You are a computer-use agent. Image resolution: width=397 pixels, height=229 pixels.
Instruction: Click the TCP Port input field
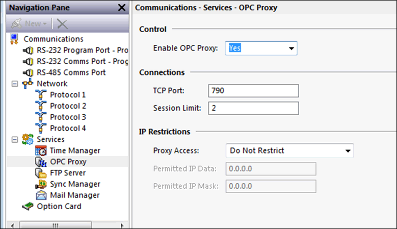(x=253, y=91)
